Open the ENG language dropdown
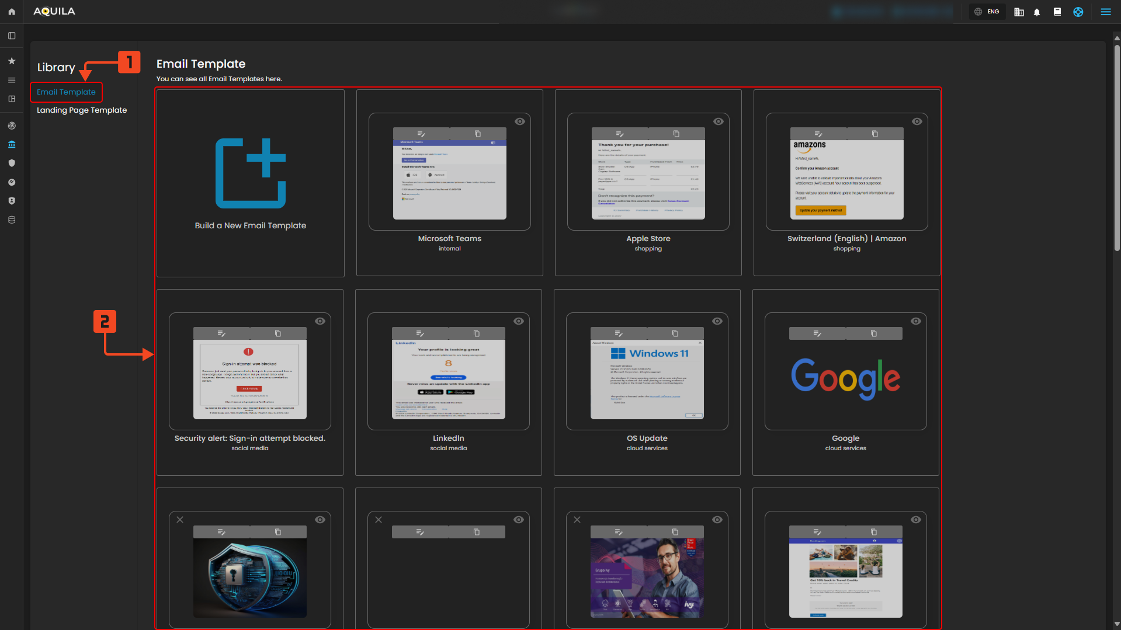 click(x=987, y=12)
